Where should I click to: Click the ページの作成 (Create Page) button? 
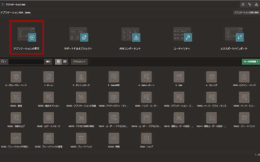(249, 61)
